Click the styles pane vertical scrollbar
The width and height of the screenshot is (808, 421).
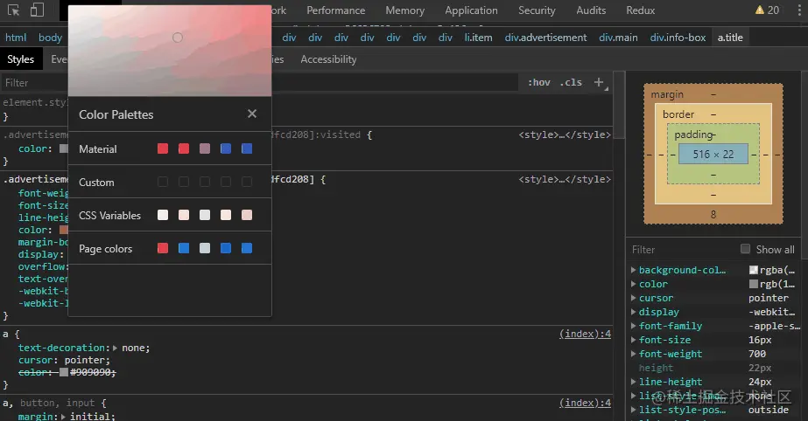pyautogui.click(x=619, y=106)
